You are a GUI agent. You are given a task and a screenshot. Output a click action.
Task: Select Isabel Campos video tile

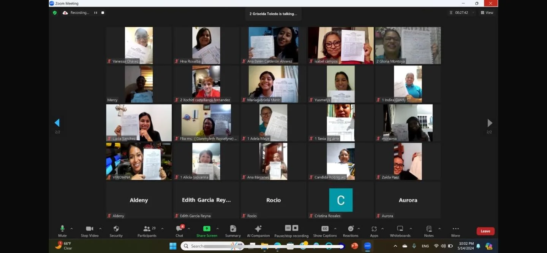341,45
